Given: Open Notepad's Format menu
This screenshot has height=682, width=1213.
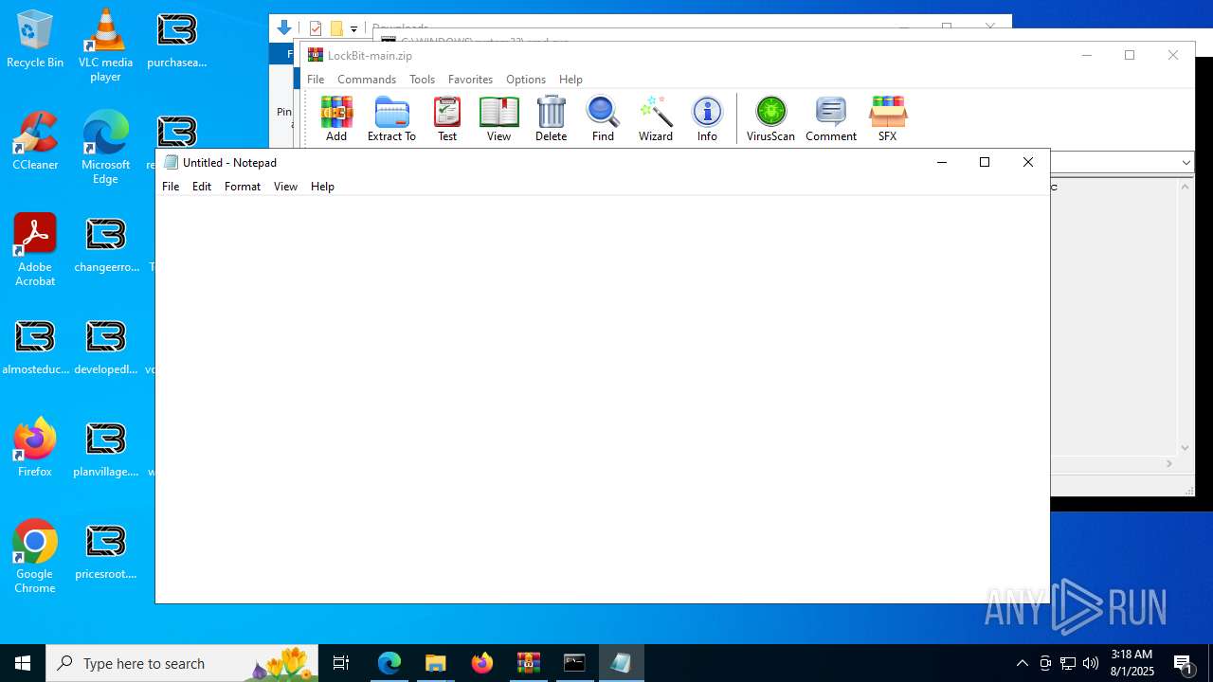Looking at the screenshot, I should coord(243,187).
